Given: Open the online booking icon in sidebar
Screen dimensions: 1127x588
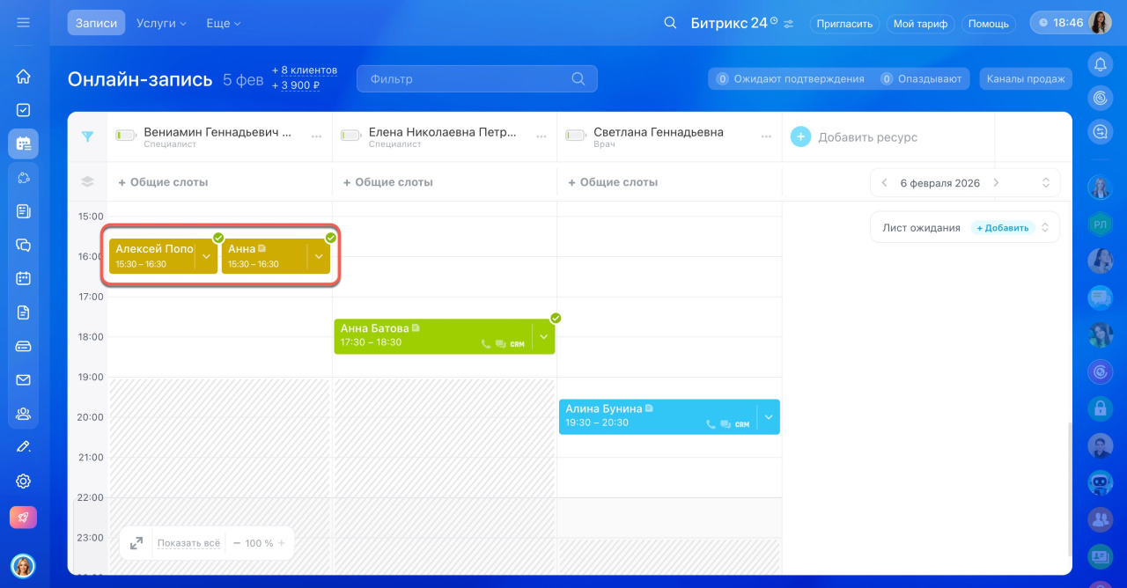Looking at the screenshot, I should click(x=24, y=143).
